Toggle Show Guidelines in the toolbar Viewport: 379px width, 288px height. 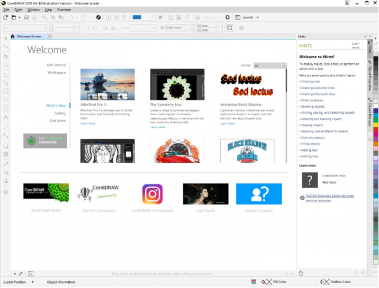187,17
